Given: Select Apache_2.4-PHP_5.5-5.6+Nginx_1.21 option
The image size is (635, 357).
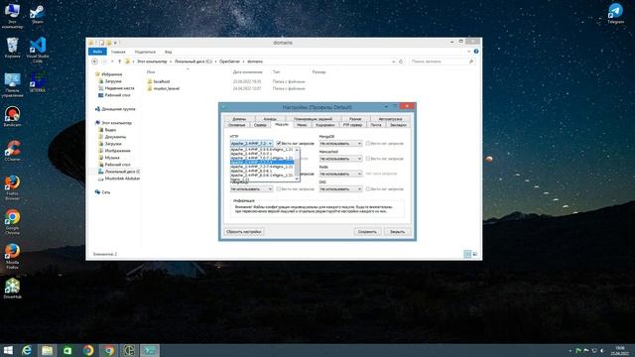Looking at the screenshot, I should pyautogui.click(x=262, y=150).
